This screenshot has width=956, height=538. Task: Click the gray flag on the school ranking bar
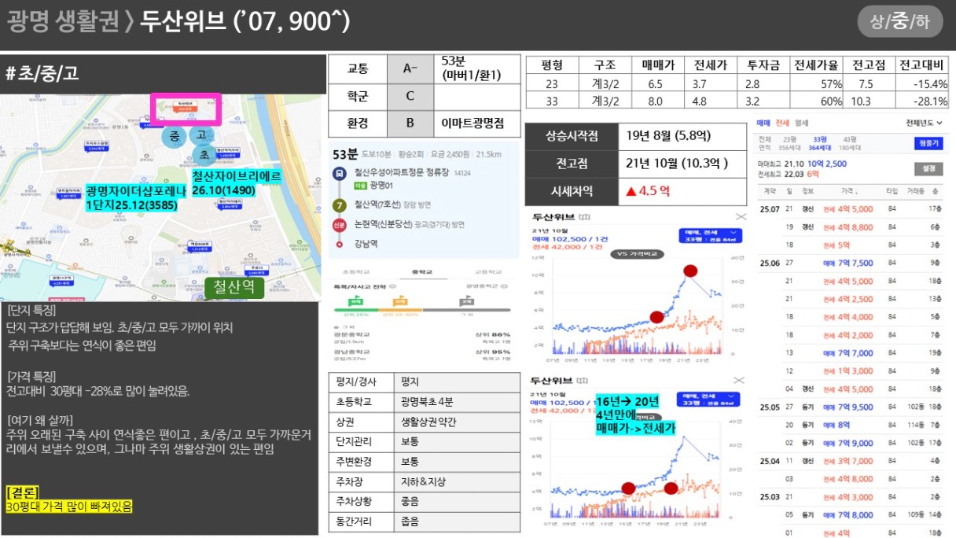[466, 300]
